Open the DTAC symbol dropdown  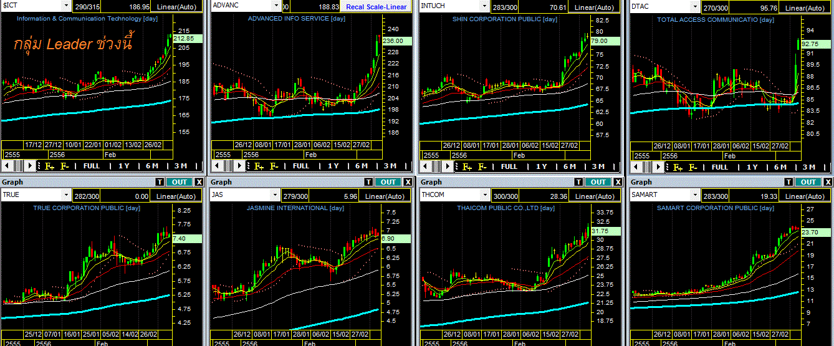695,6
